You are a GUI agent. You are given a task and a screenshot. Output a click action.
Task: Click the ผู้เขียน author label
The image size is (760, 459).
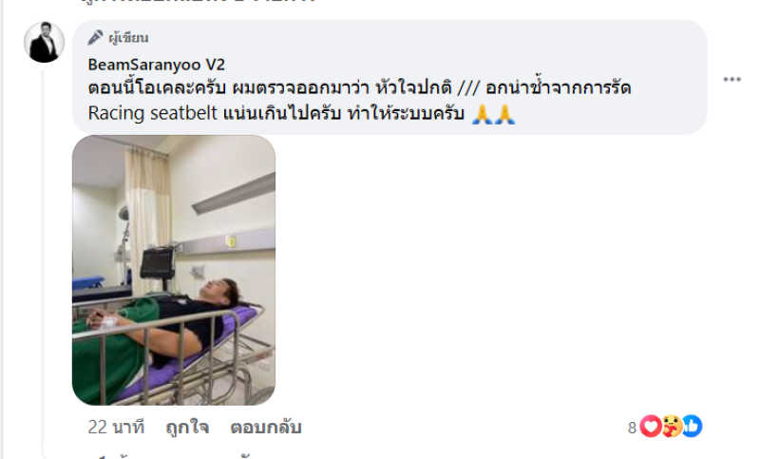pyautogui.click(x=128, y=38)
